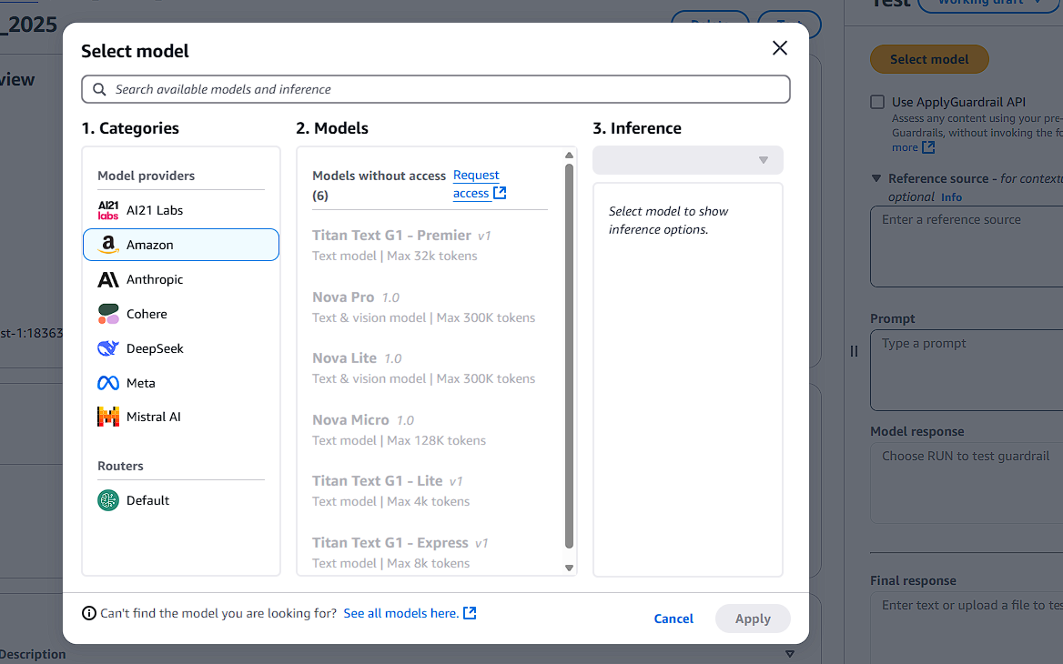
Task: Select the Nova Pro 1.0 model
Action: pyautogui.click(x=430, y=307)
